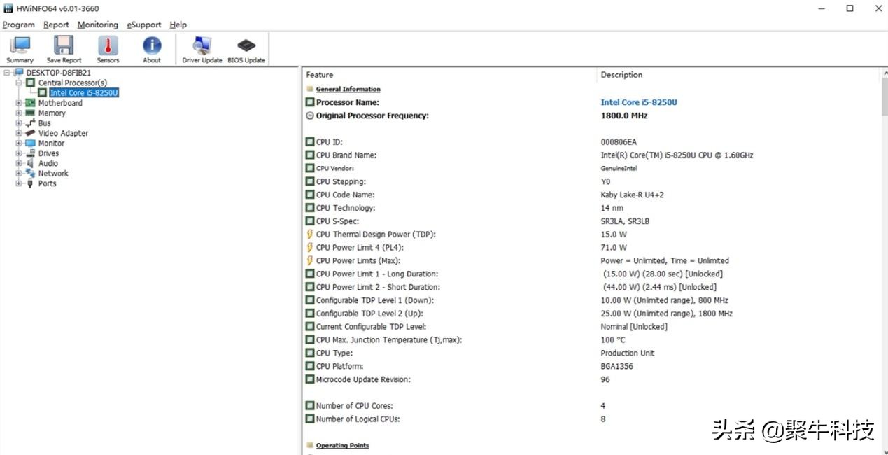Viewport: 888px width, 455px height.
Task: Expand the Memory tree branch
Action: coord(20,113)
